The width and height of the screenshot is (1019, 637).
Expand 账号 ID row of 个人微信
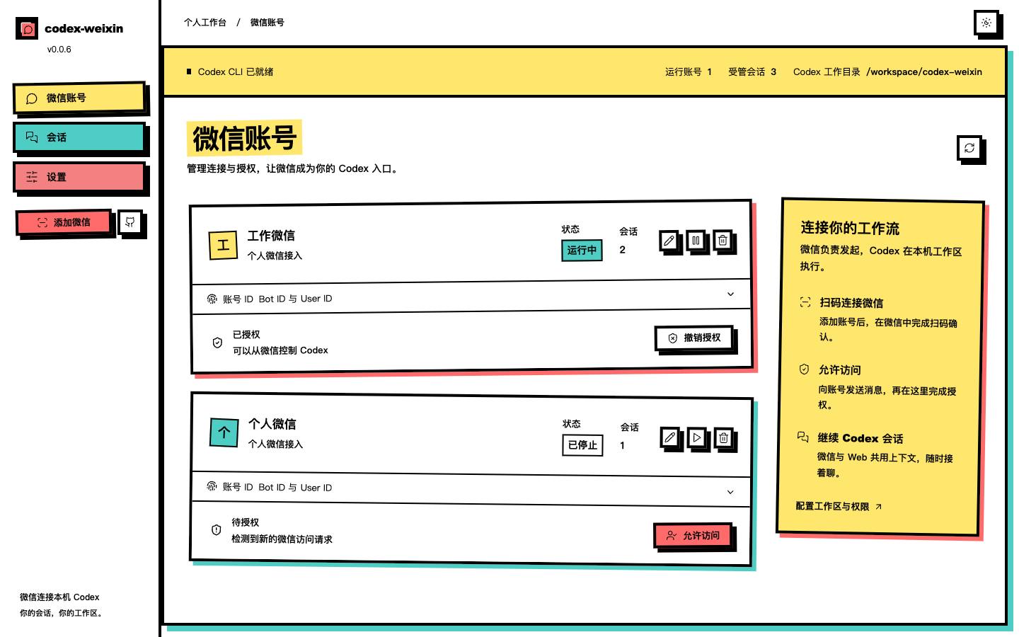pyautogui.click(x=471, y=488)
